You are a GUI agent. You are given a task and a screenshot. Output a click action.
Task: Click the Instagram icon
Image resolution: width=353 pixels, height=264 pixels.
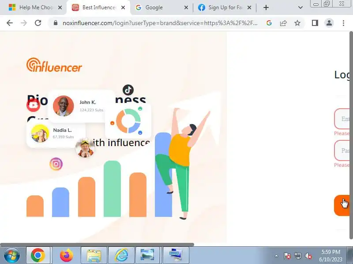coord(56,164)
